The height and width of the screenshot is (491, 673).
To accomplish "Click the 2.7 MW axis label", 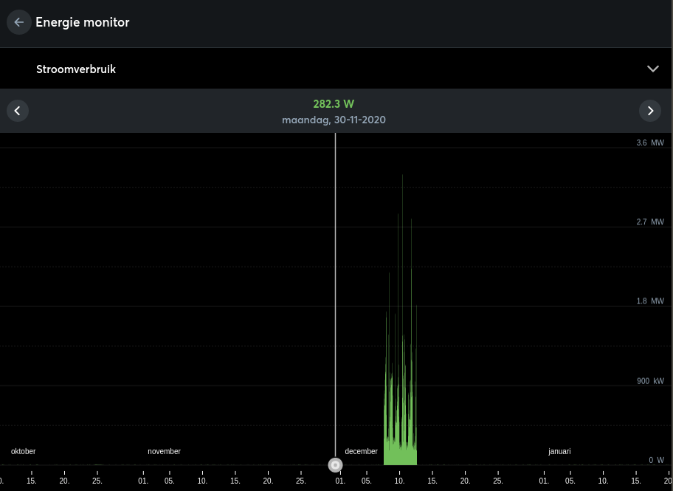I will click(650, 222).
